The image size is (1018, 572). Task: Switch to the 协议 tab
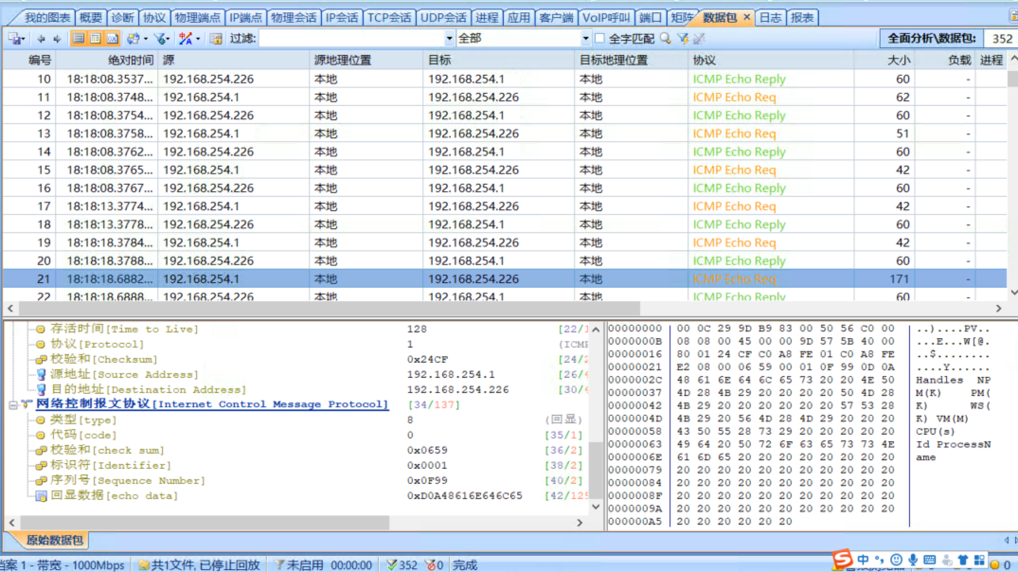154,18
